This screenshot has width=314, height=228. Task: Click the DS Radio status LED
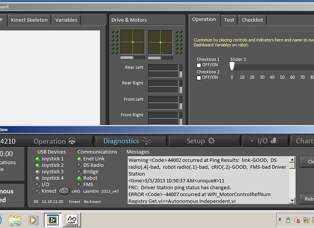(x=79, y=165)
